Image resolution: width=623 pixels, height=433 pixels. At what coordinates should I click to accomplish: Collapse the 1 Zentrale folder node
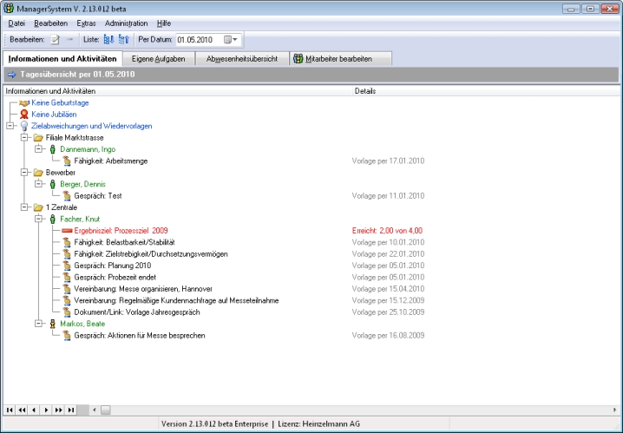[23, 207]
